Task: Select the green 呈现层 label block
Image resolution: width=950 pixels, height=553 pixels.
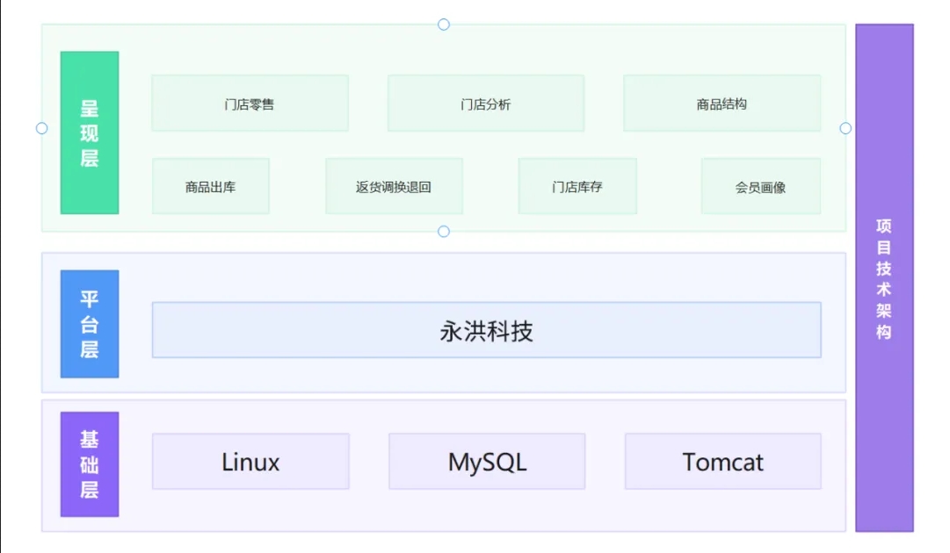Action: tap(90, 133)
